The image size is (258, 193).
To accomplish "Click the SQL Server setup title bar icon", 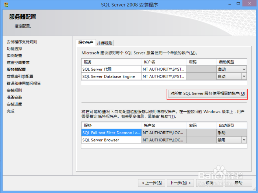I will point(6,4).
